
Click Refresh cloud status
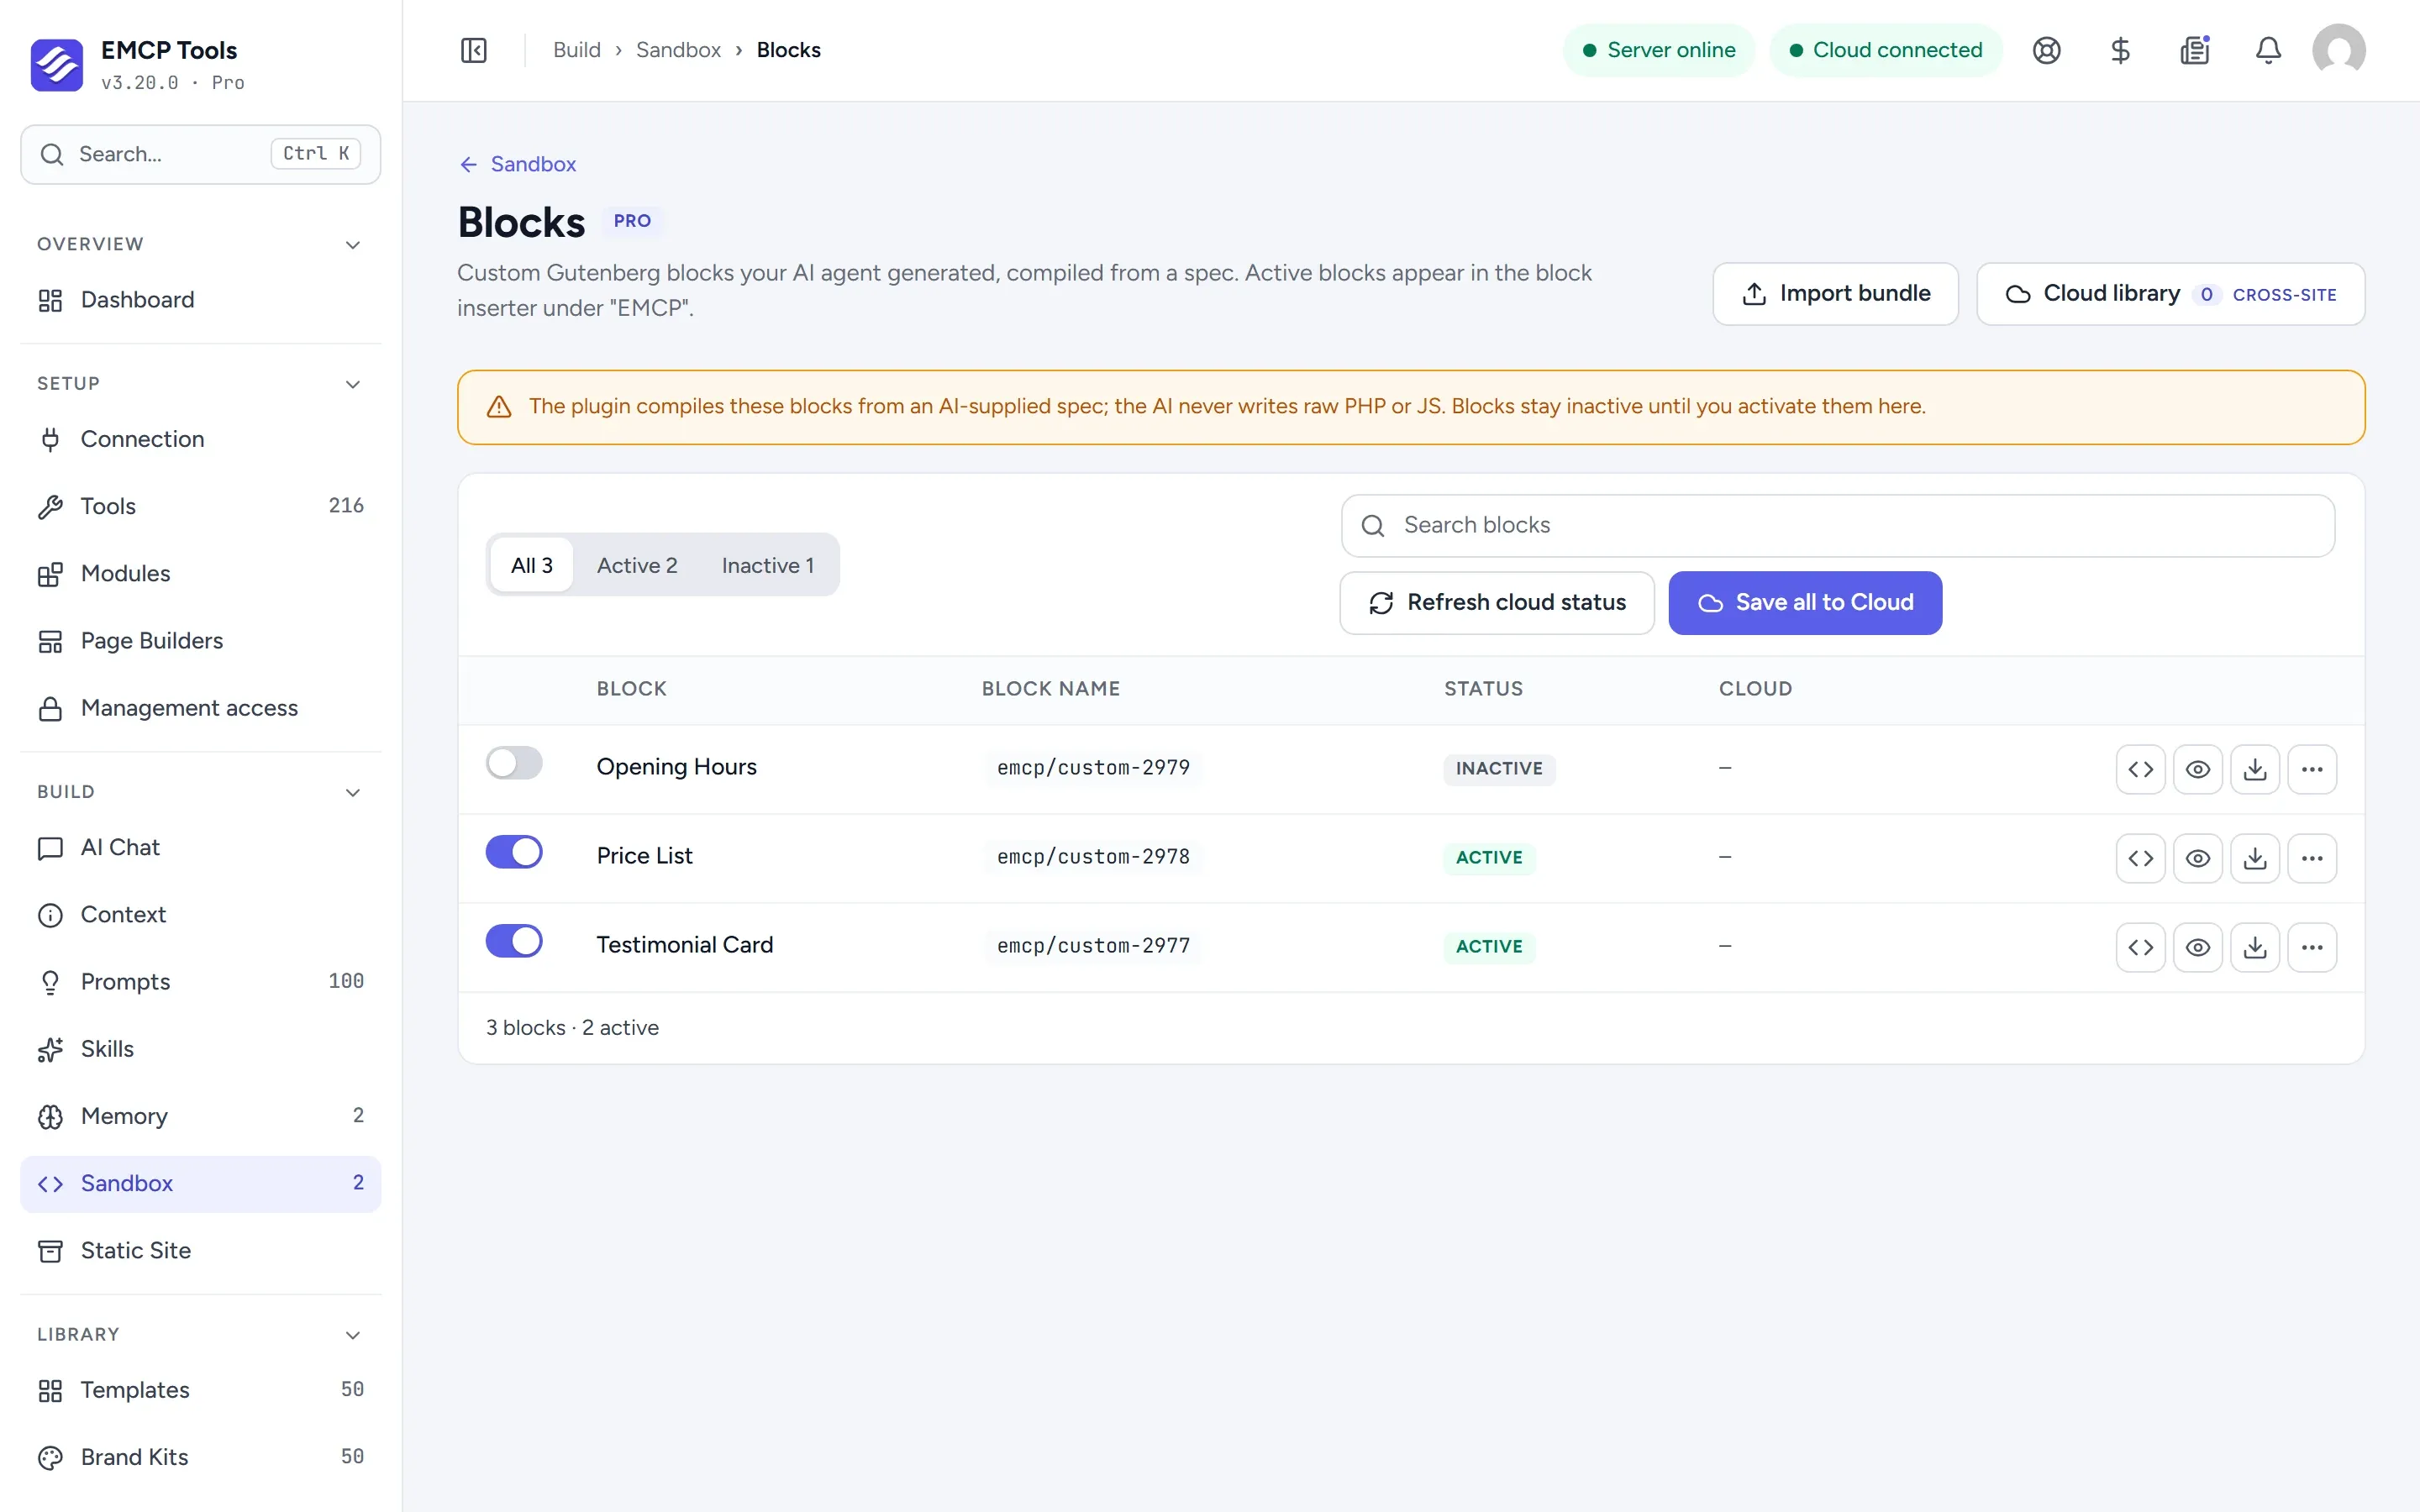[x=1496, y=603]
